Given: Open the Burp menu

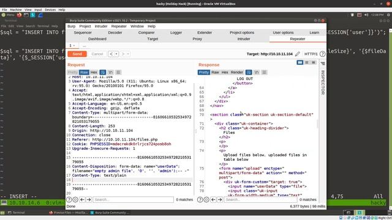Looking at the screenshot, I should coord(71,26).
